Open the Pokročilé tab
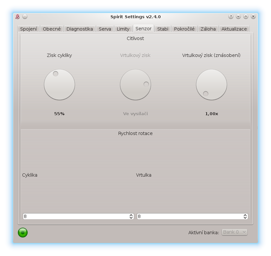 184,29
